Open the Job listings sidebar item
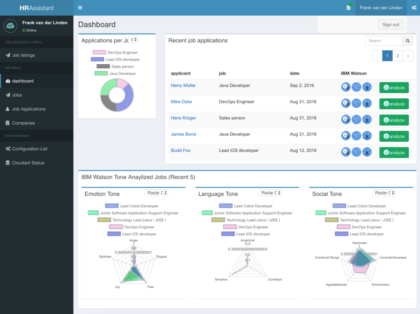Screen dimensions: 420x314 [37, 55]
